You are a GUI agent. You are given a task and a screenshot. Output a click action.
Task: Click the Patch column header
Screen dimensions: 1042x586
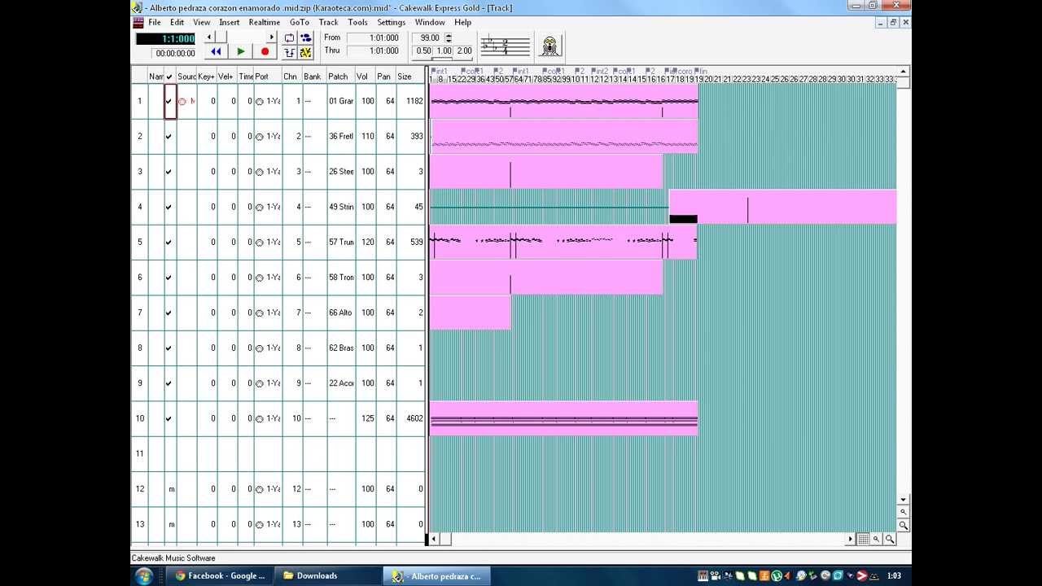340,77
